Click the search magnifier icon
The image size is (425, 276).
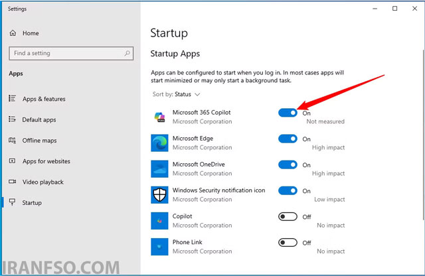[127, 53]
